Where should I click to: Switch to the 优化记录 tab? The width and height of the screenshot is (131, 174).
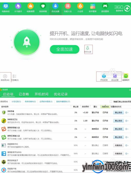coord(61,94)
